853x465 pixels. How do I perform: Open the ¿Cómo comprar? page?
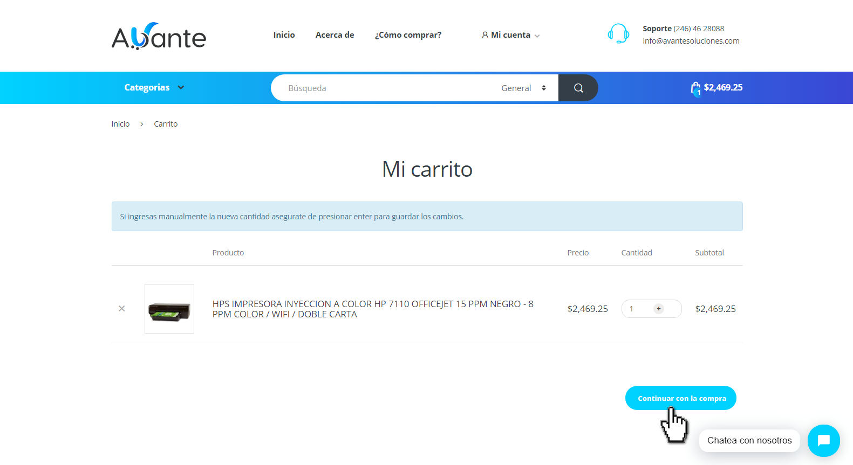[x=408, y=35]
